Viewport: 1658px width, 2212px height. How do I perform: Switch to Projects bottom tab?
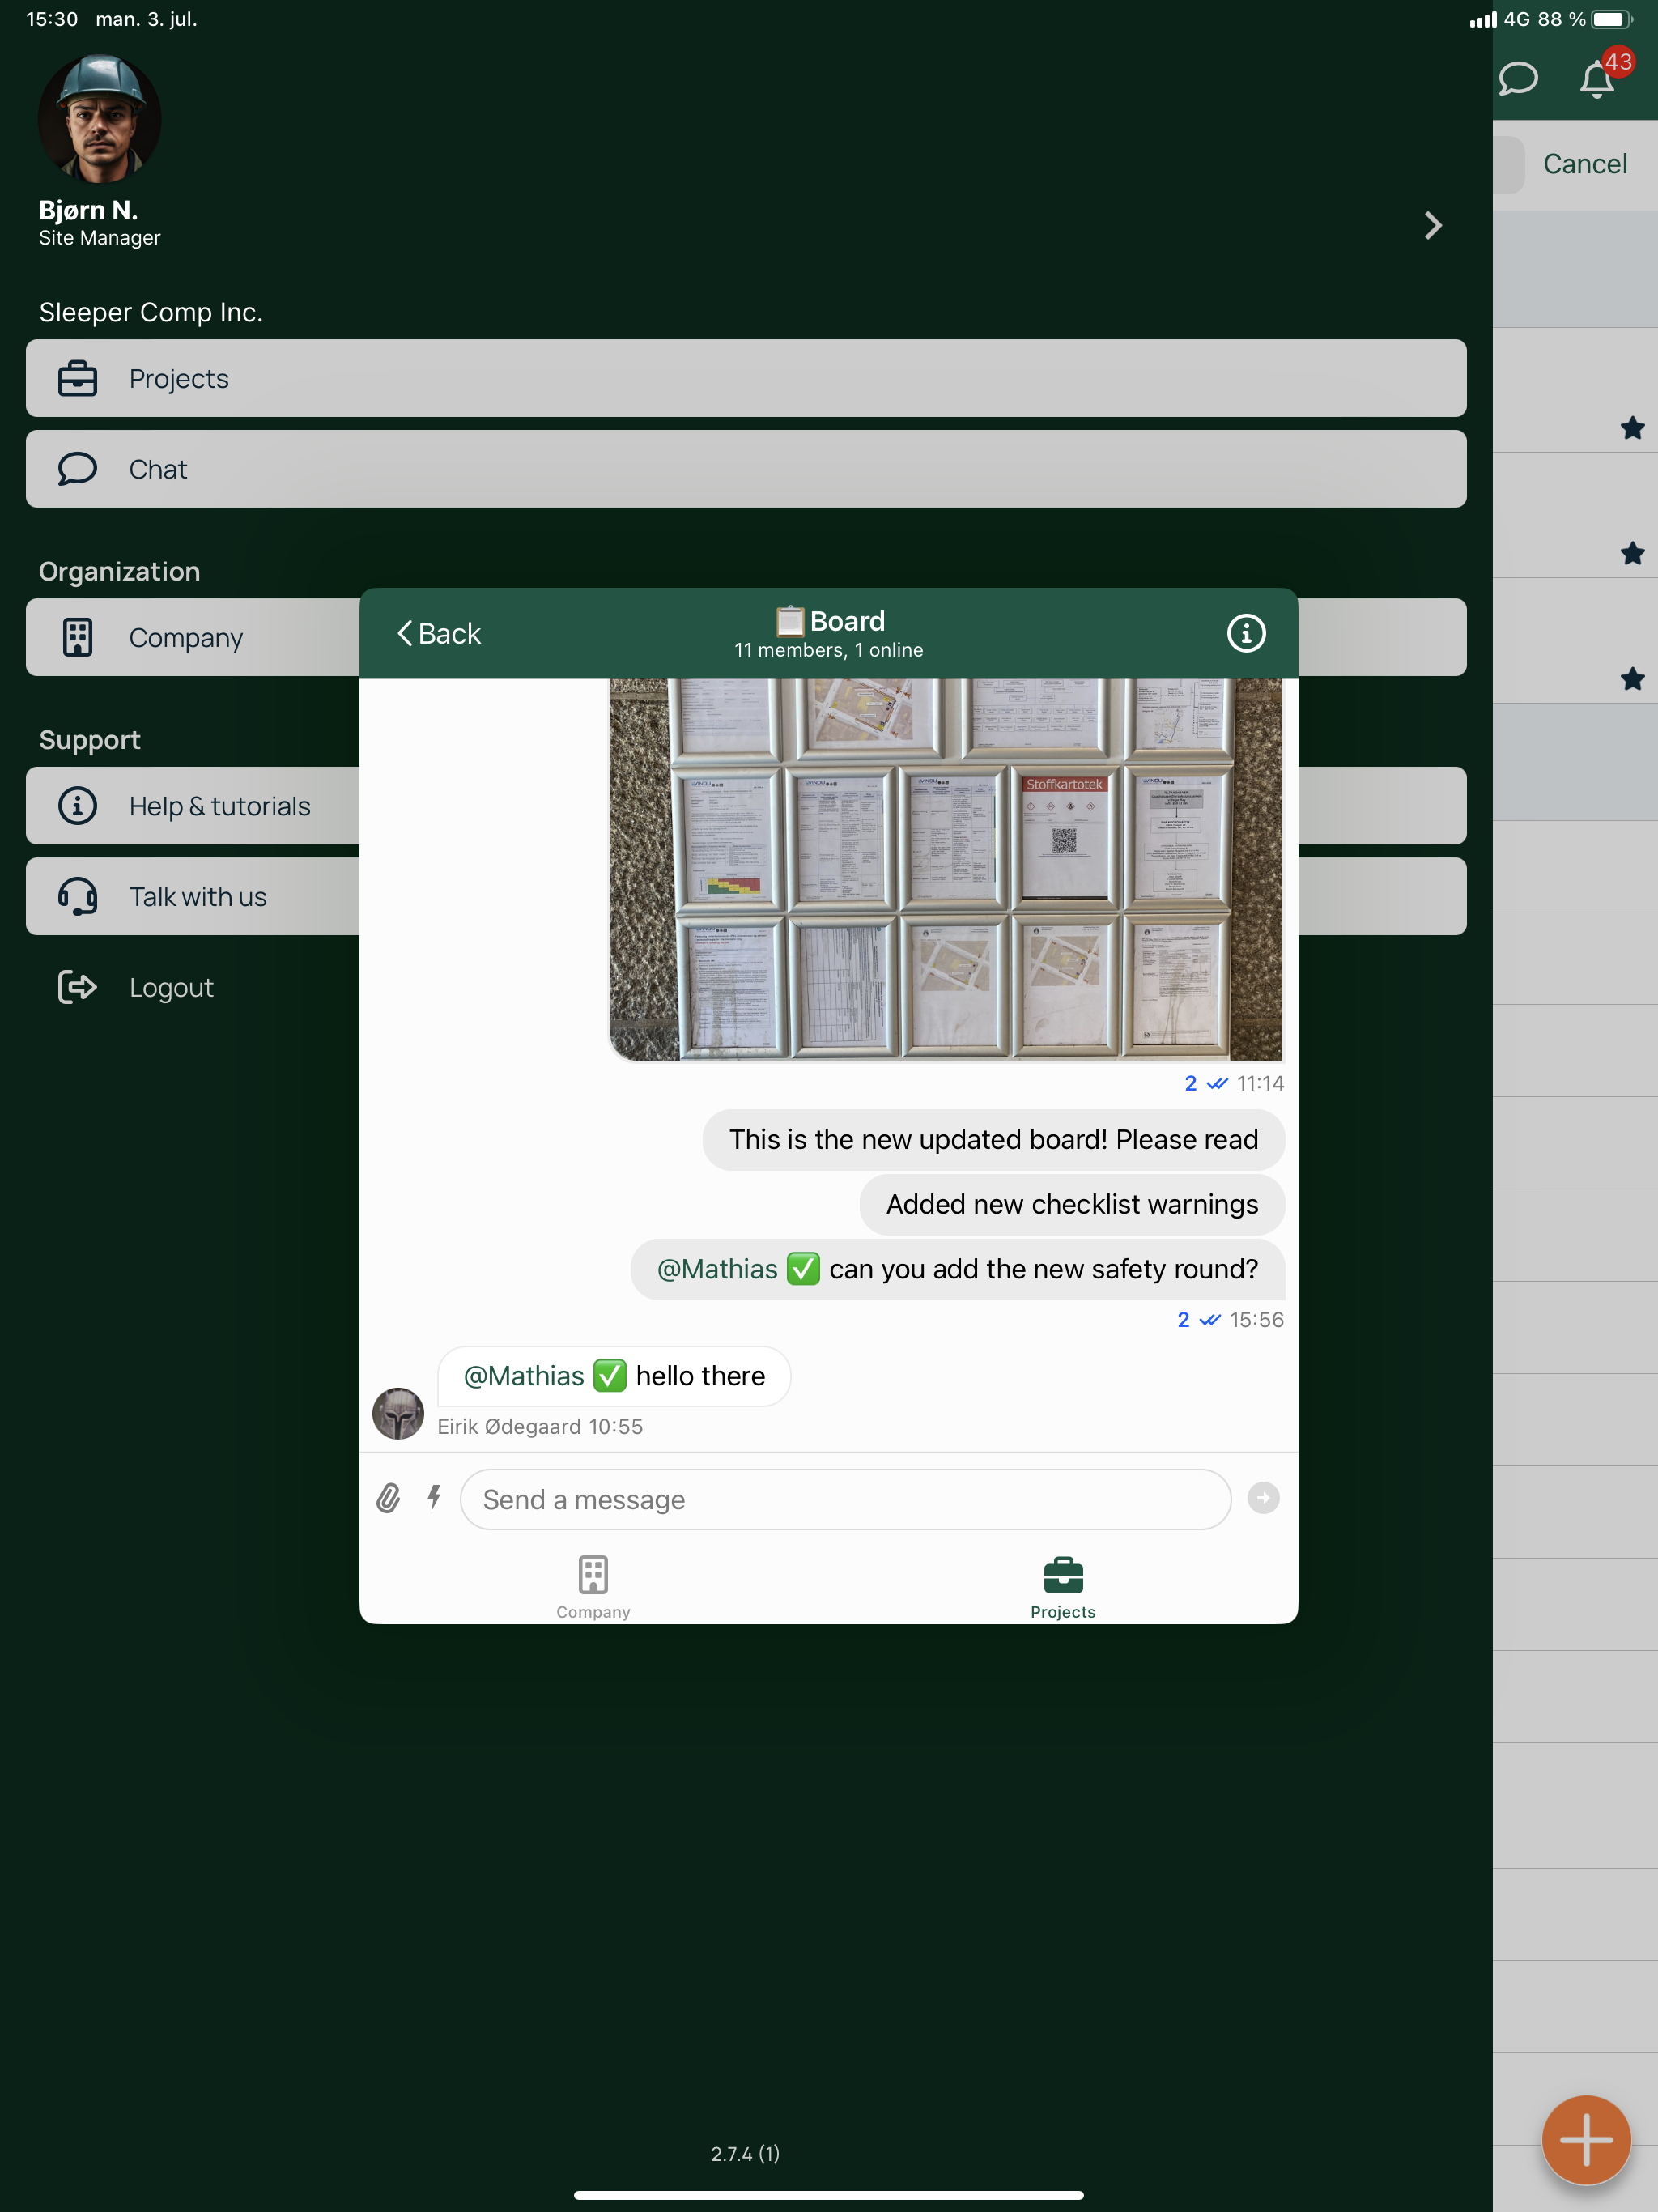pos(1063,1587)
